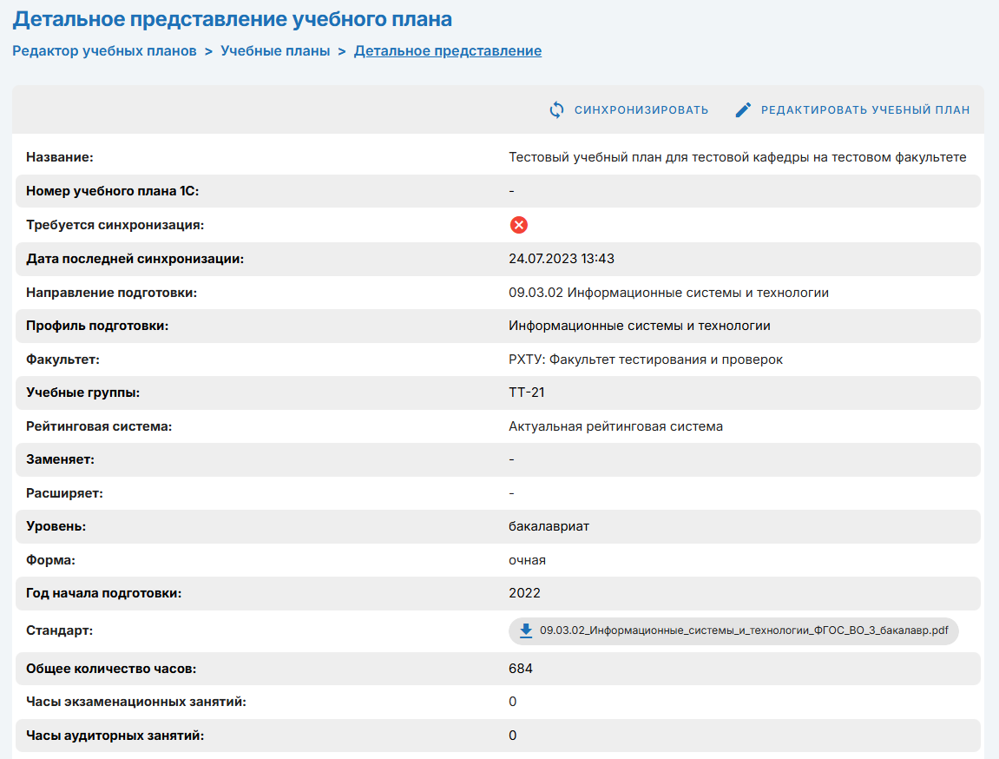Click the РХТУ faculty value
The image size is (999, 759).
click(x=645, y=360)
